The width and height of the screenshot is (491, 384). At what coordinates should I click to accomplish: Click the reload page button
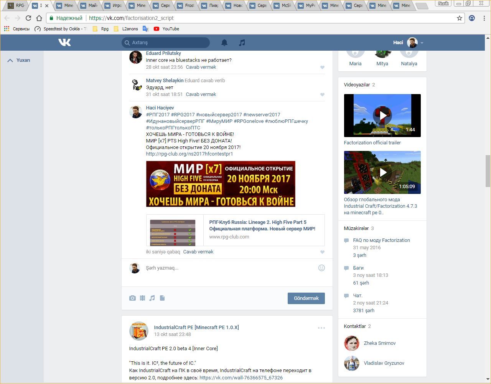coord(28,18)
